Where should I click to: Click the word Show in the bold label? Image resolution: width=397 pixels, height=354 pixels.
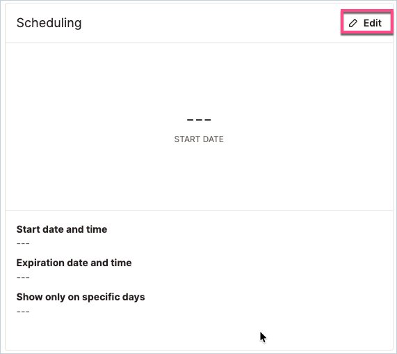tap(29, 297)
